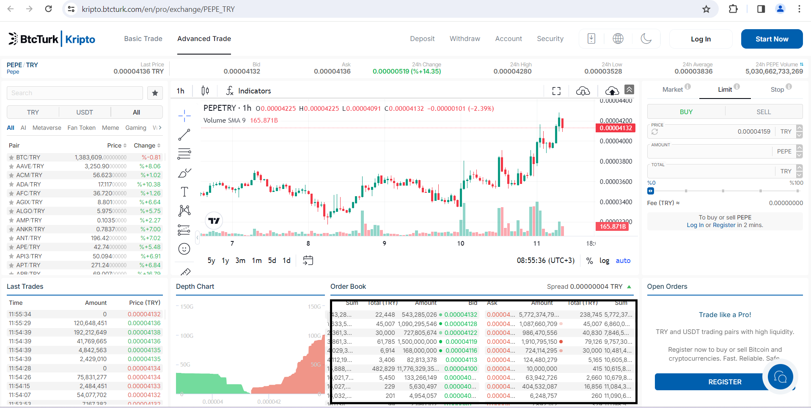
Task: Switch to Stop order tab
Action: tap(777, 89)
